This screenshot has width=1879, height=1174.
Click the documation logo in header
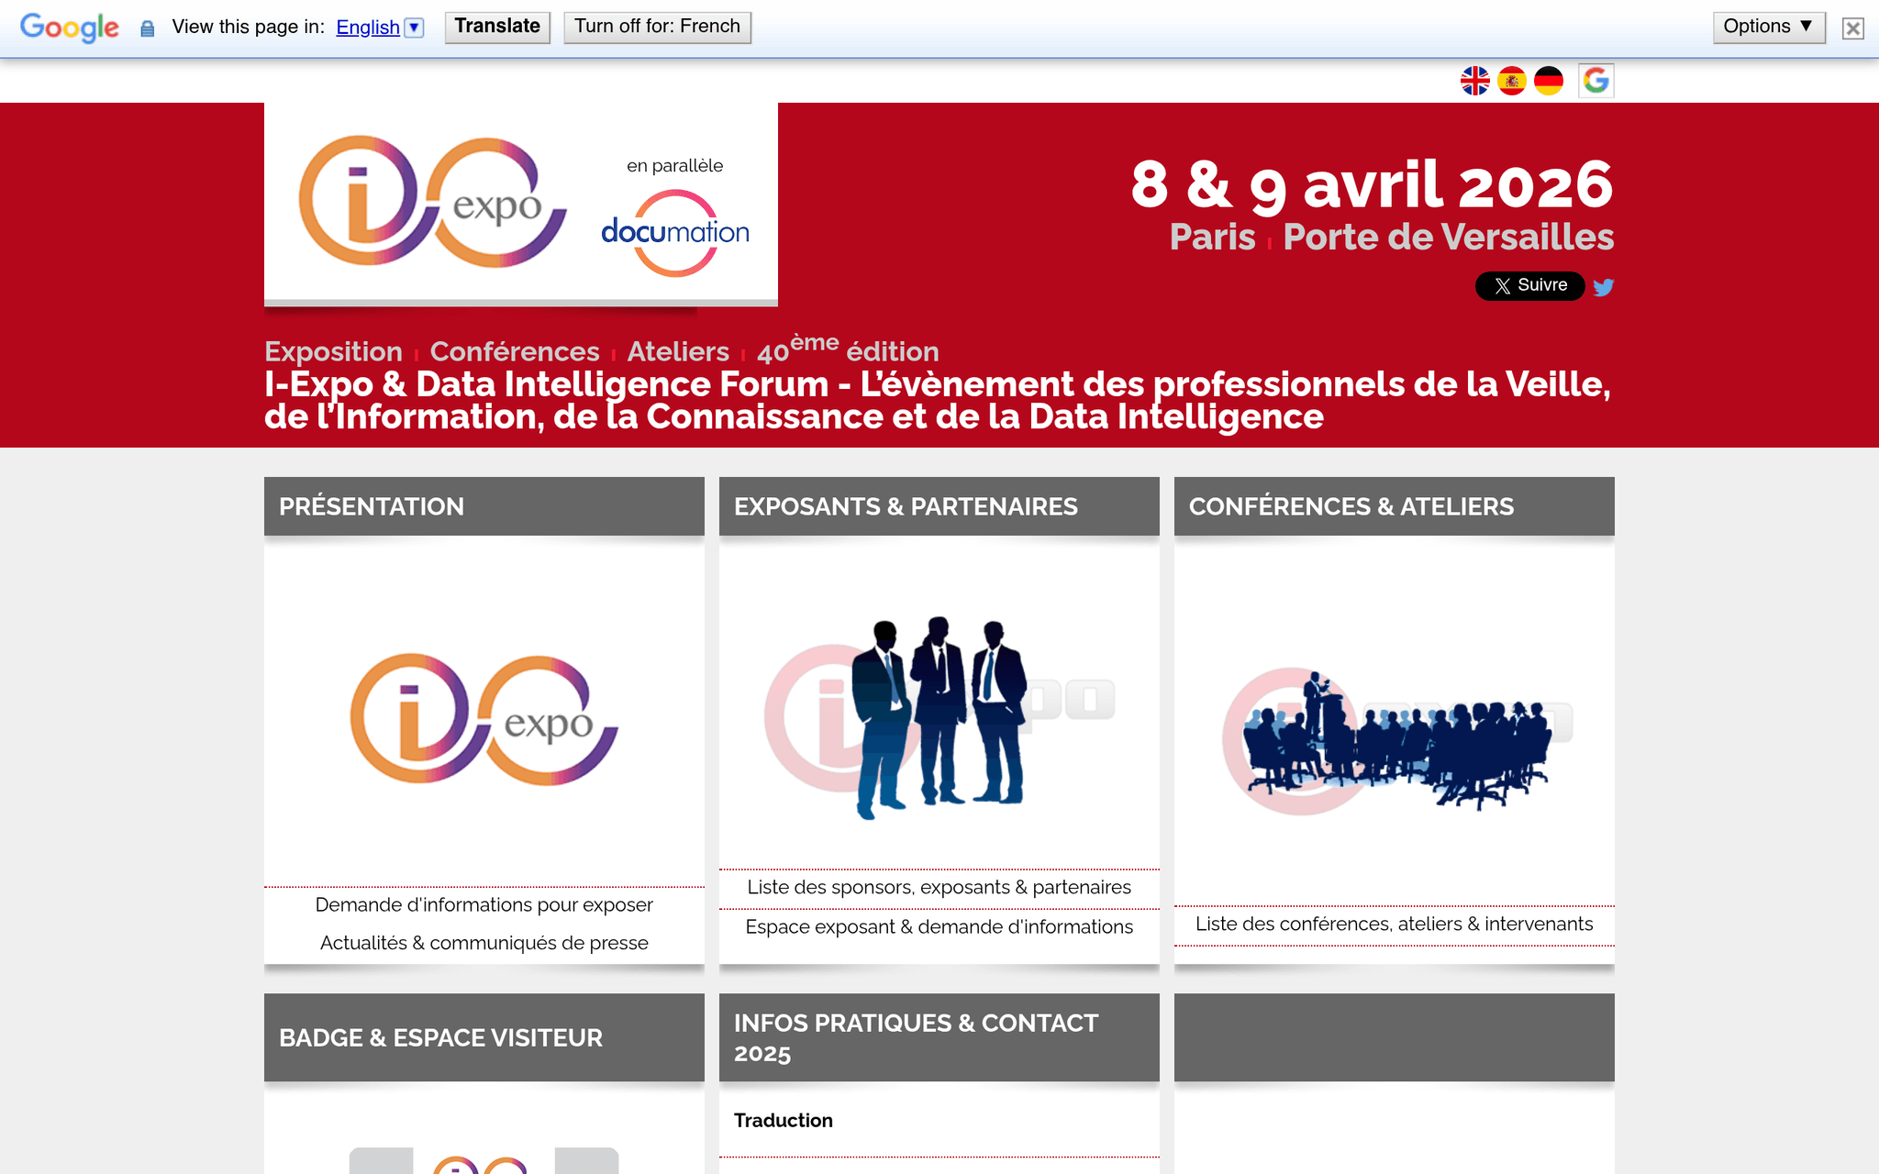[675, 233]
